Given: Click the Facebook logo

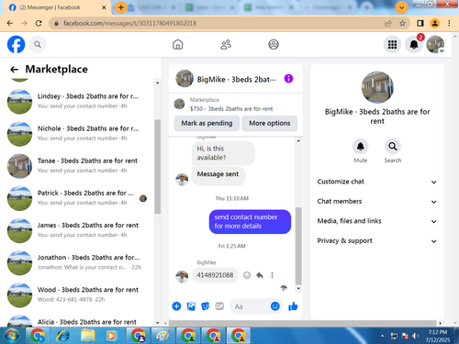Looking at the screenshot, I should click(16, 44).
